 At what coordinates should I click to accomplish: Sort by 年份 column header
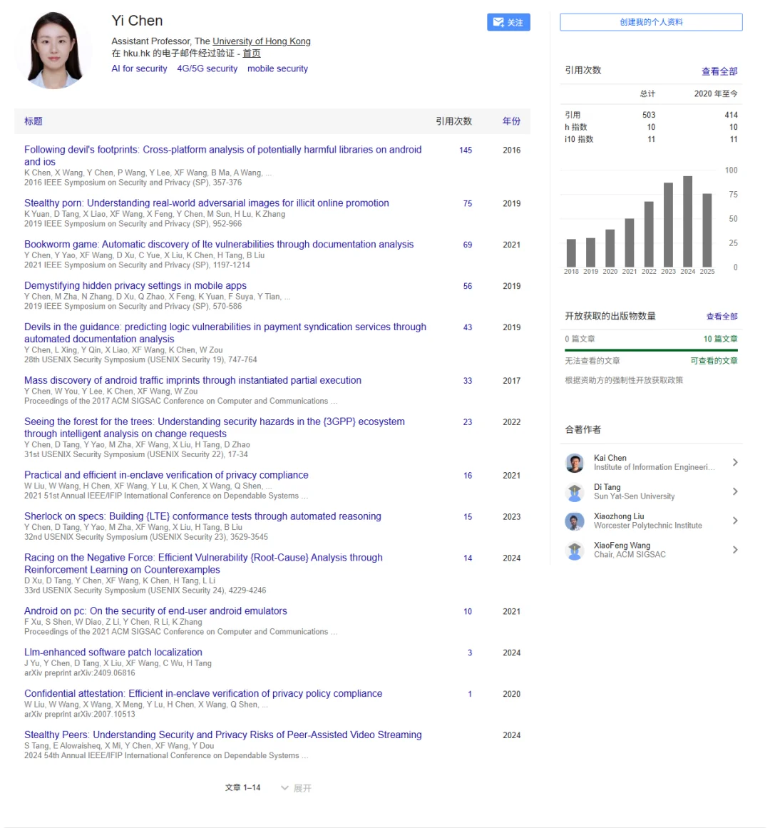[x=511, y=121]
